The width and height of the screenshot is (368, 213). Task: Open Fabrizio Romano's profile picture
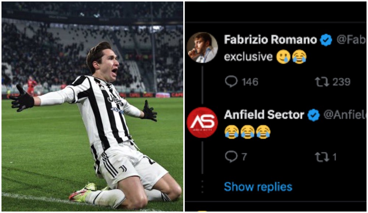click(202, 48)
